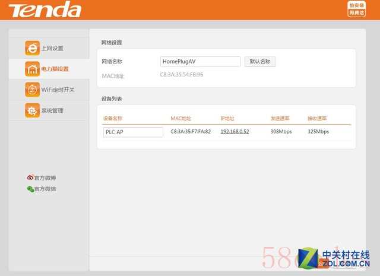Click the 发送速率 column header
This screenshot has height=276, width=380.
click(280, 118)
